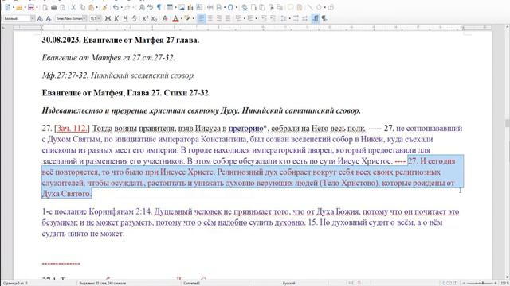
Task: Click the Subscript icon
Action: (x=154, y=18)
